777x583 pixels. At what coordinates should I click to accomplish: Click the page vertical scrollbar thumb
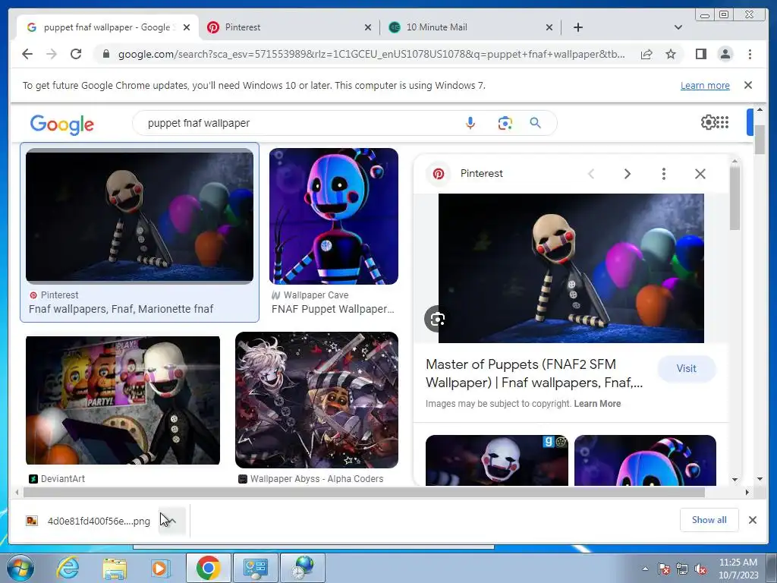click(x=760, y=138)
